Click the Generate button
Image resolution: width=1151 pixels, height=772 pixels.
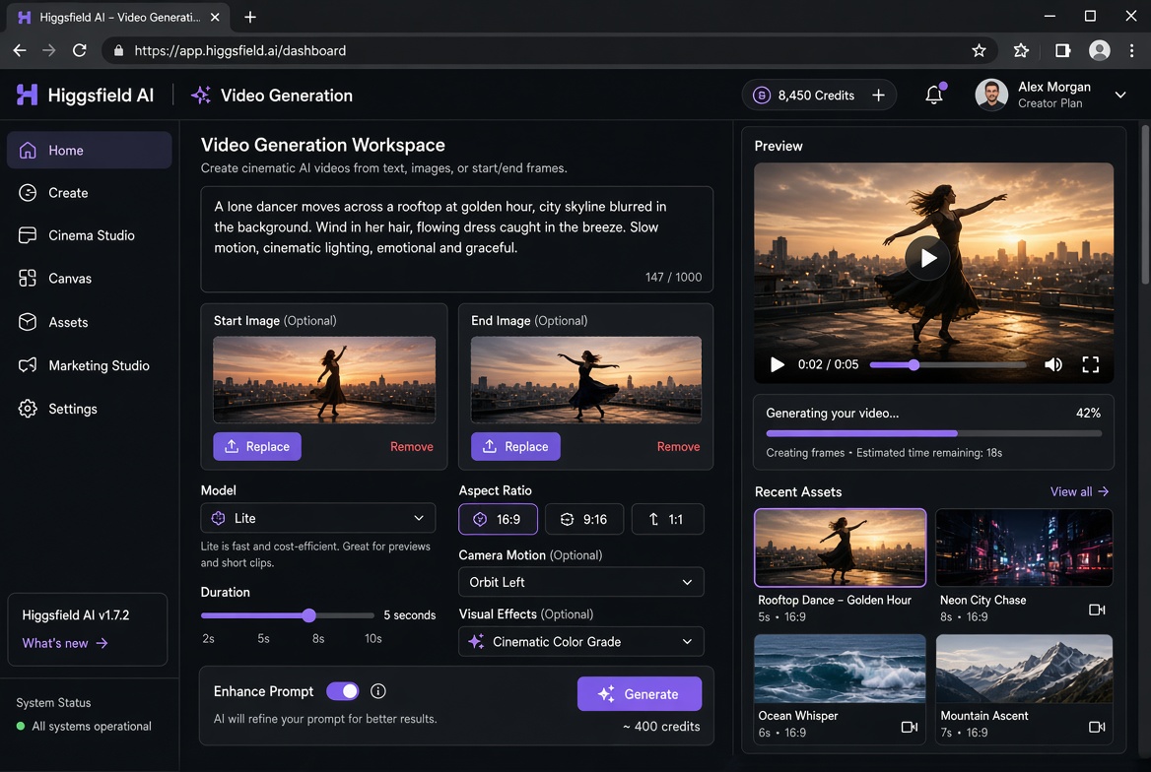pos(640,693)
